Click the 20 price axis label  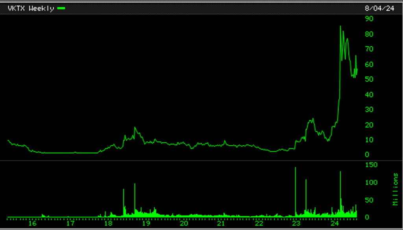point(369,125)
